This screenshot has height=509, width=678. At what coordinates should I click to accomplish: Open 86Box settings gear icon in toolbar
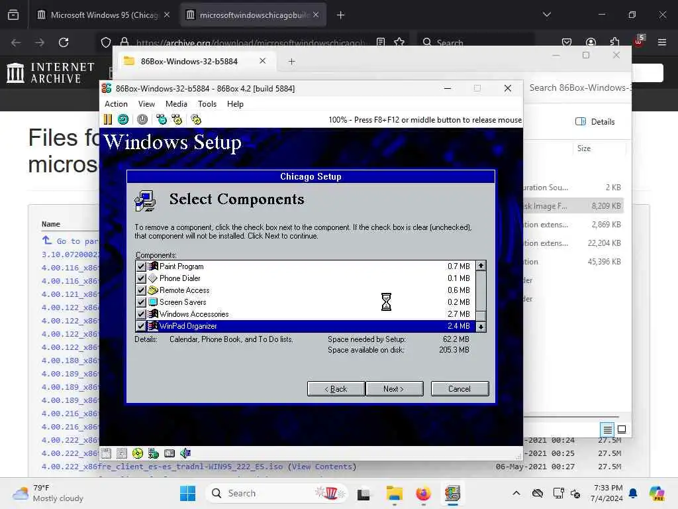pos(196,119)
